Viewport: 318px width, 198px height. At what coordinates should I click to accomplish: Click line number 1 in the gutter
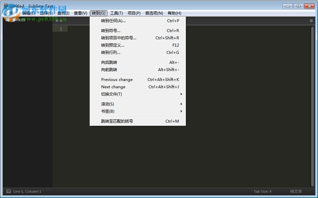point(60,28)
